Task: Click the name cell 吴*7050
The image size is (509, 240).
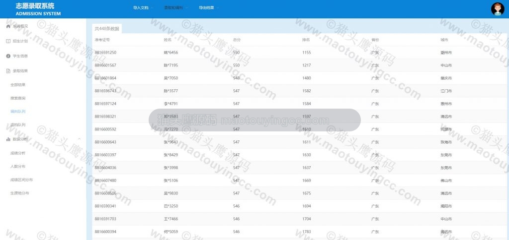Action: 171,78
